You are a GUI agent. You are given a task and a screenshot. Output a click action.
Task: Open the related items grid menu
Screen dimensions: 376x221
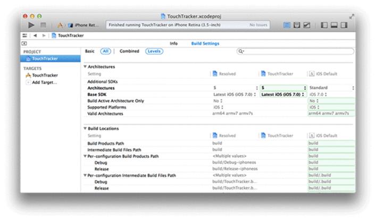point(24,36)
